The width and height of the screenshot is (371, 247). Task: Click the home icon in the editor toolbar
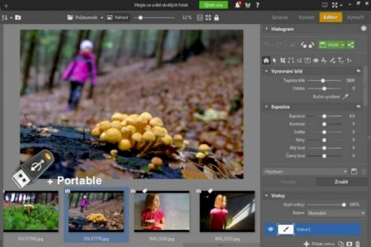266,60
